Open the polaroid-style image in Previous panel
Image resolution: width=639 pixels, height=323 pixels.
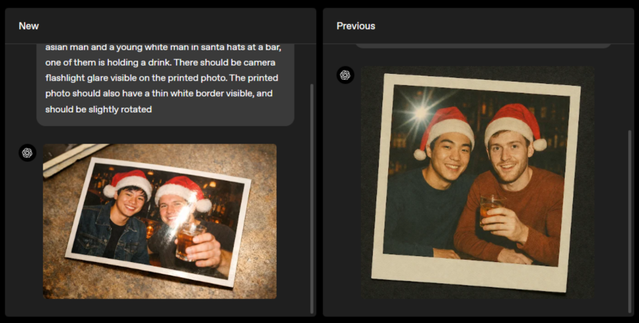coord(477,182)
